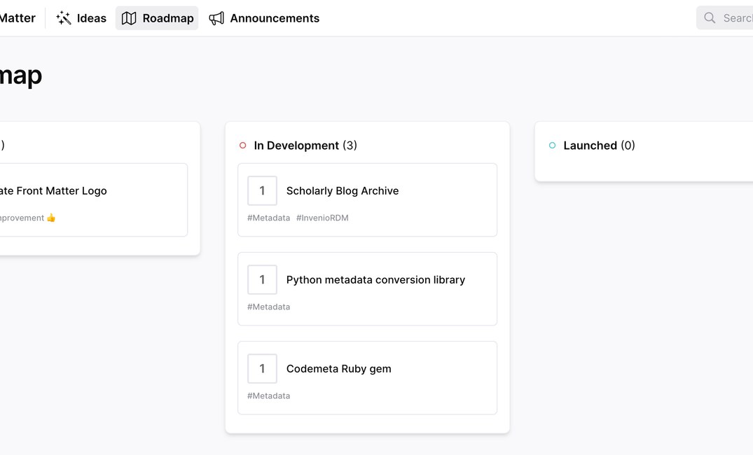Image resolution: width=753 pixels, height=455 pixels.
Task: Open the Scholarly Blog Archive card
Action: (343, 190)
